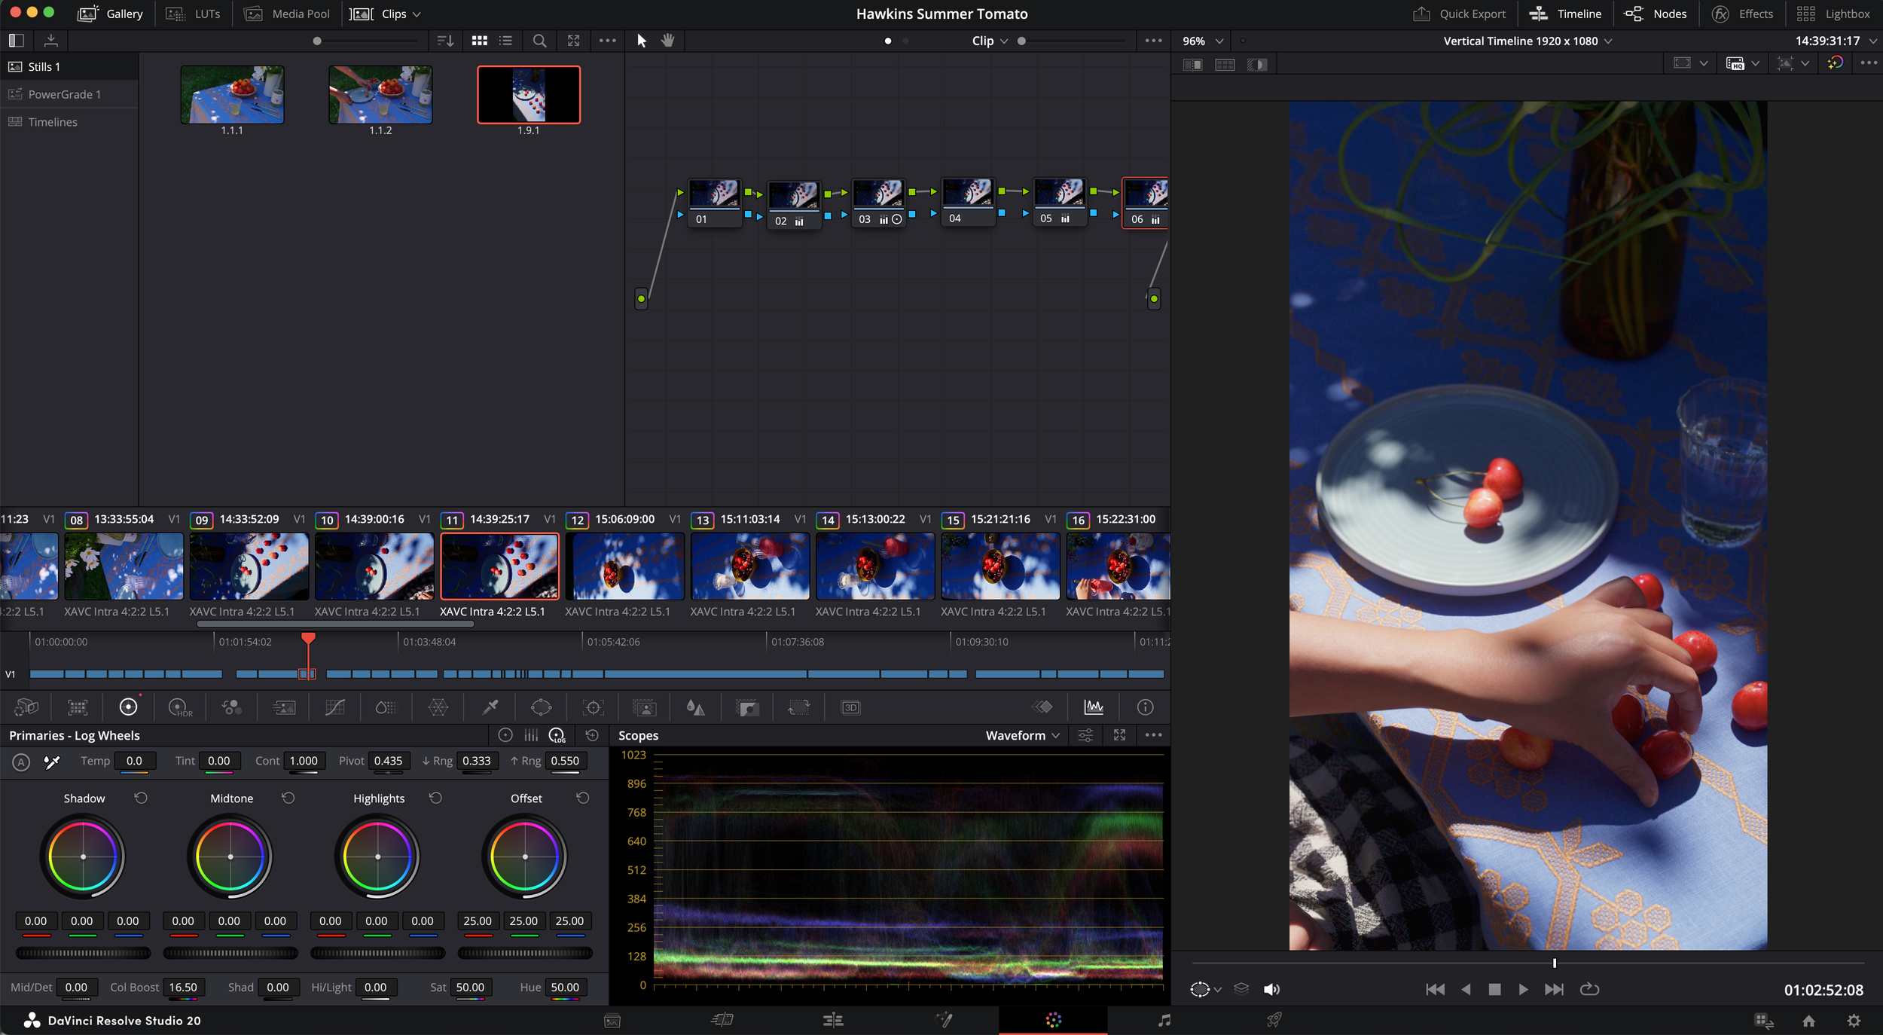Open the 3D stereoscopic palette
The width and height of the screenshot is (1883, 1035).
[x=850, y=707]
